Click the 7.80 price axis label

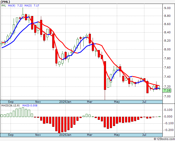[167, 58]
